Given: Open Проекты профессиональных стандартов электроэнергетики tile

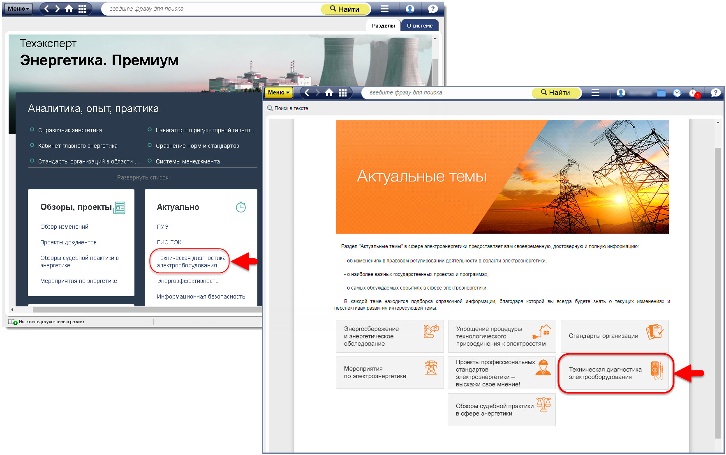Looking at the screenshot, I should click(x=502, y=372).
